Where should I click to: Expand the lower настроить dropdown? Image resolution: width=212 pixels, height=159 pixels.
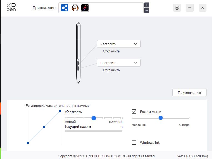click(119, 63)
